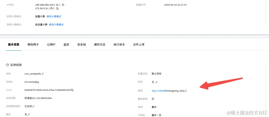Click the key name (zhangpeng_key)
The width and height of the screenshot is (269, 117).
tap(175, 91)
